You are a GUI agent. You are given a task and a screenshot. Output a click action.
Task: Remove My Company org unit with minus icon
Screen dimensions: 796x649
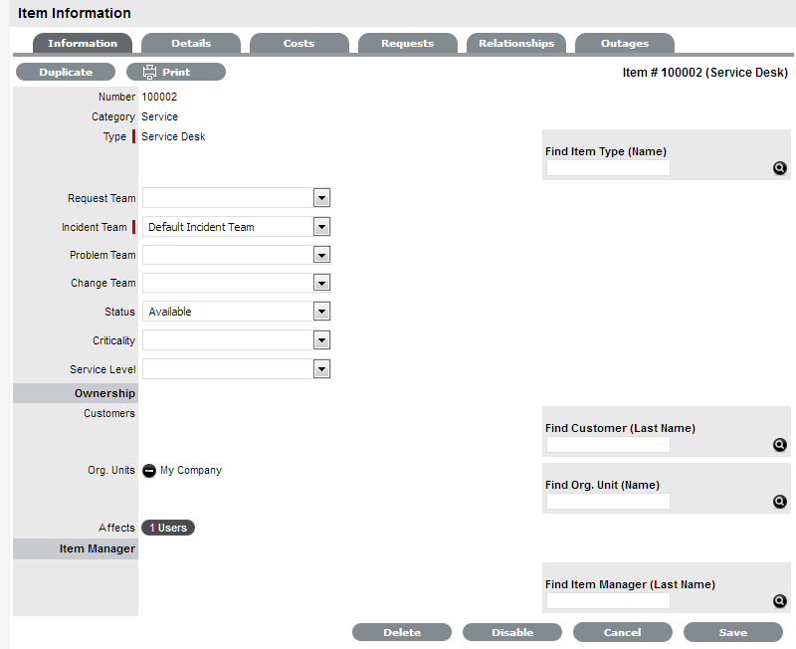coord(149,471)
